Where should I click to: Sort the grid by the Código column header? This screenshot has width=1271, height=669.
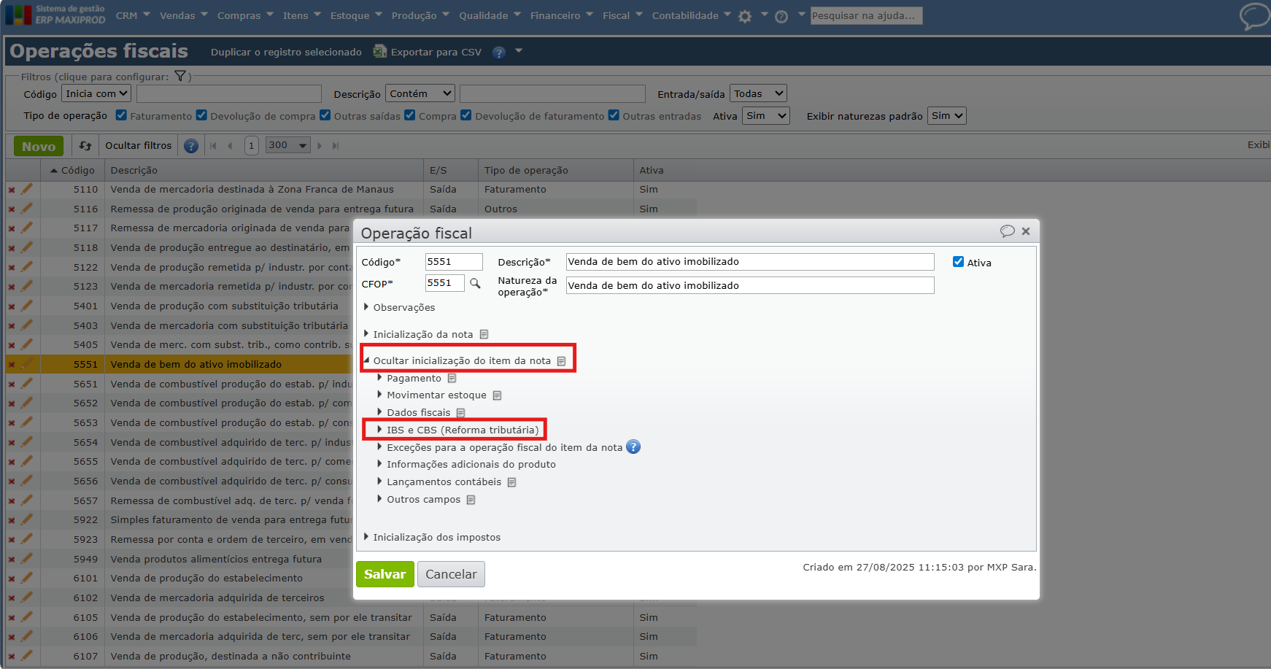73,170
